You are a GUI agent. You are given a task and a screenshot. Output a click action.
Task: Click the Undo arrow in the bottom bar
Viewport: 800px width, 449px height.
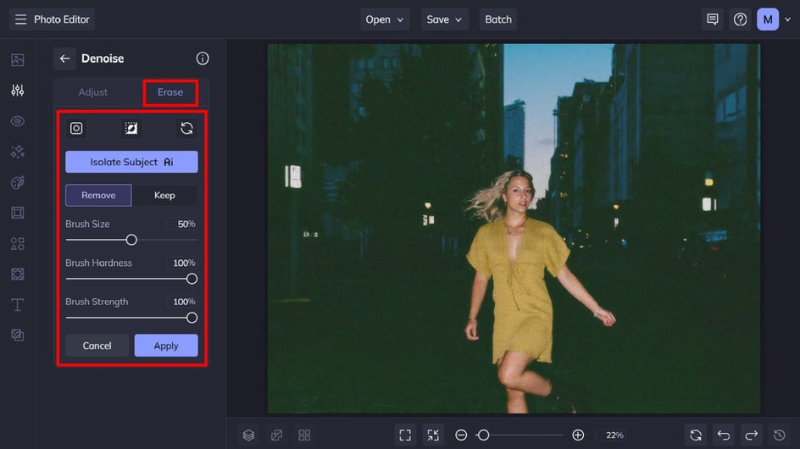[723, 435]
